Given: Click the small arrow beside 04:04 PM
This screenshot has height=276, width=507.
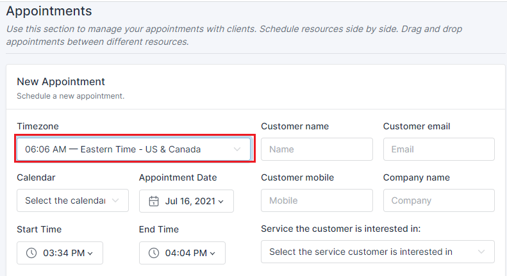Looking at the screenshot, I should (212, 254).
